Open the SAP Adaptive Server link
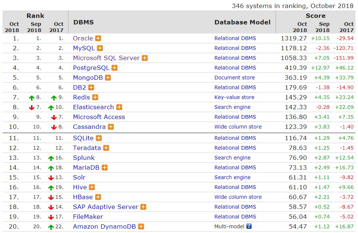Viewport: 358px width, 233px height. coord(105,207)
